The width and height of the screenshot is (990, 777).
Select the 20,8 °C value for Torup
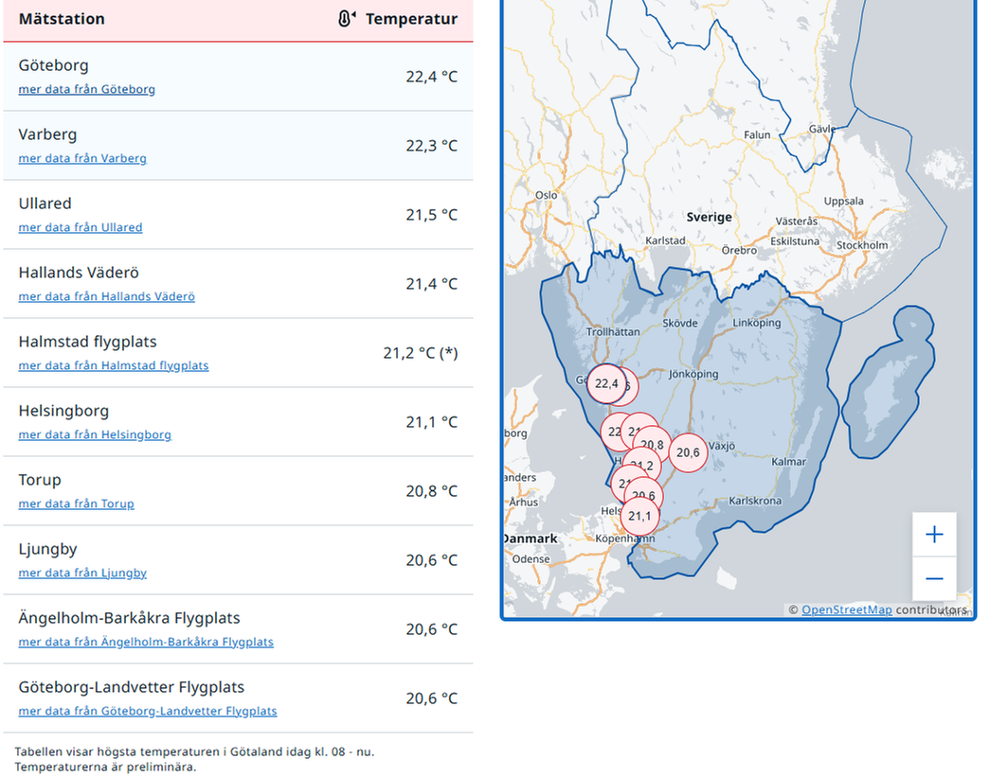coord(432,491)
